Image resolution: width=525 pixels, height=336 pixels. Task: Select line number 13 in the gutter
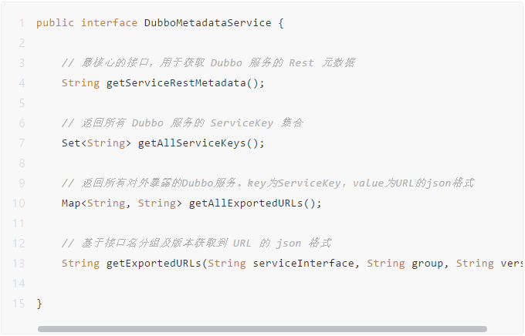point(19,264)
